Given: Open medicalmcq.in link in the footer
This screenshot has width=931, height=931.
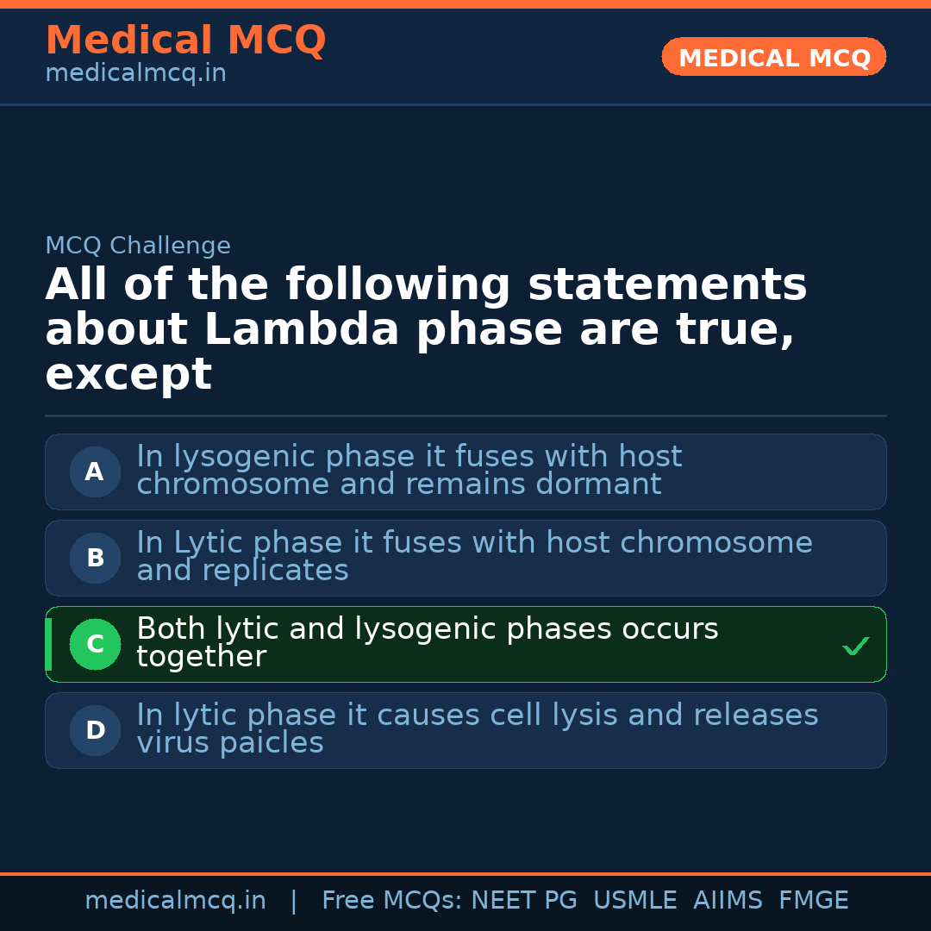Looking at the screenshot, I should 175,901.
